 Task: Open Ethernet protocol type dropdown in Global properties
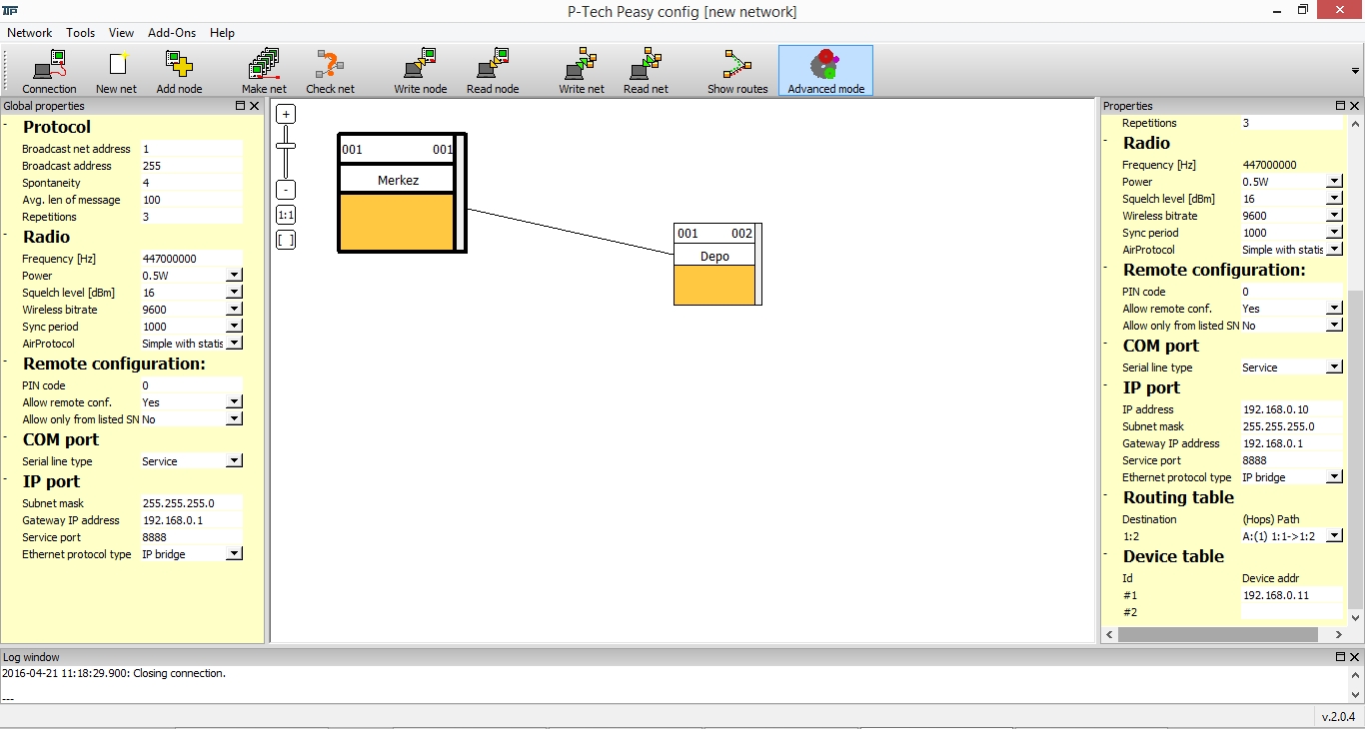click(x=234, y=554)
